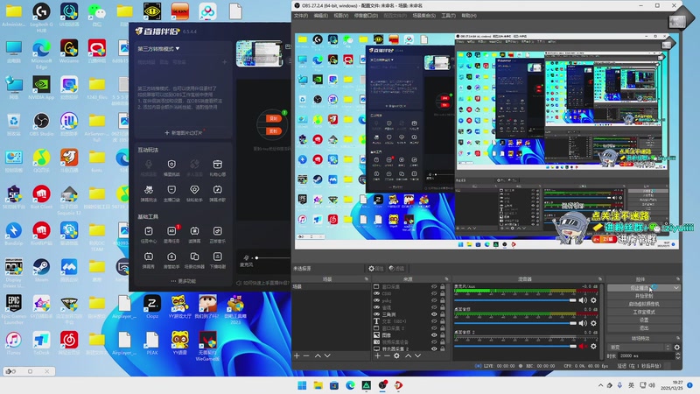Click 新增图片幻灯片 add slideshow

(184, 133)
